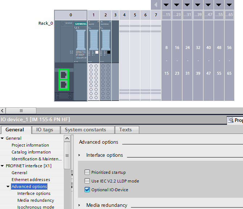Collapse the PROFINET interface [X1] node

(x=2, y=166)
